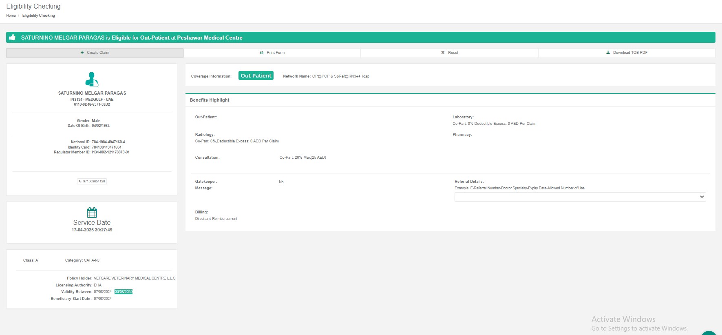Click the Benefits Highlight section header
Screen dimensions: 722x335
click(x=210, y=100)
